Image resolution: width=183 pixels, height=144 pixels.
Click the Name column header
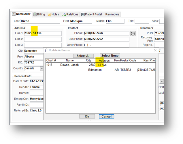[x=70, y=60]
